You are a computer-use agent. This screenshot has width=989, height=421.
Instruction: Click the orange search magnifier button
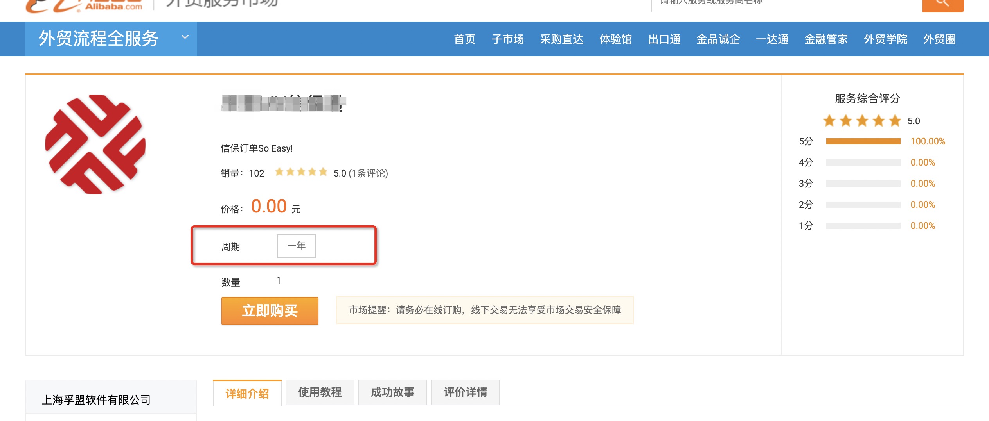coord(942,4)
